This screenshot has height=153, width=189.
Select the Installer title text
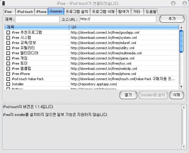18,84
